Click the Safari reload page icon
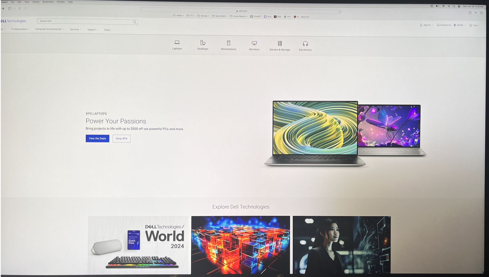Screen dimensions: 489x277 click(340, 12)
